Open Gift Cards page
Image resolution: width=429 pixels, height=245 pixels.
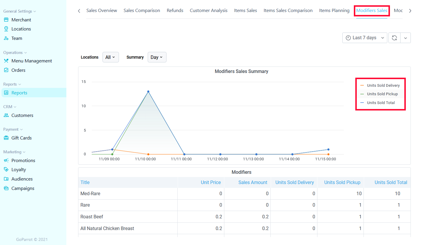tap(21, 138)
